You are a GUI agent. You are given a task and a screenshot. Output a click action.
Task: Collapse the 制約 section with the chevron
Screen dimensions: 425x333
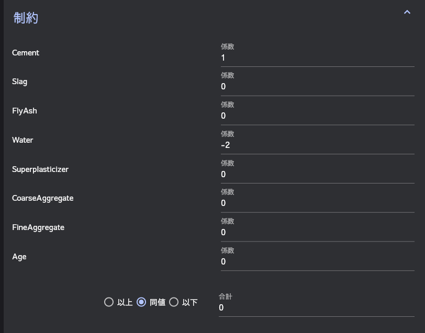pos(407,12)
